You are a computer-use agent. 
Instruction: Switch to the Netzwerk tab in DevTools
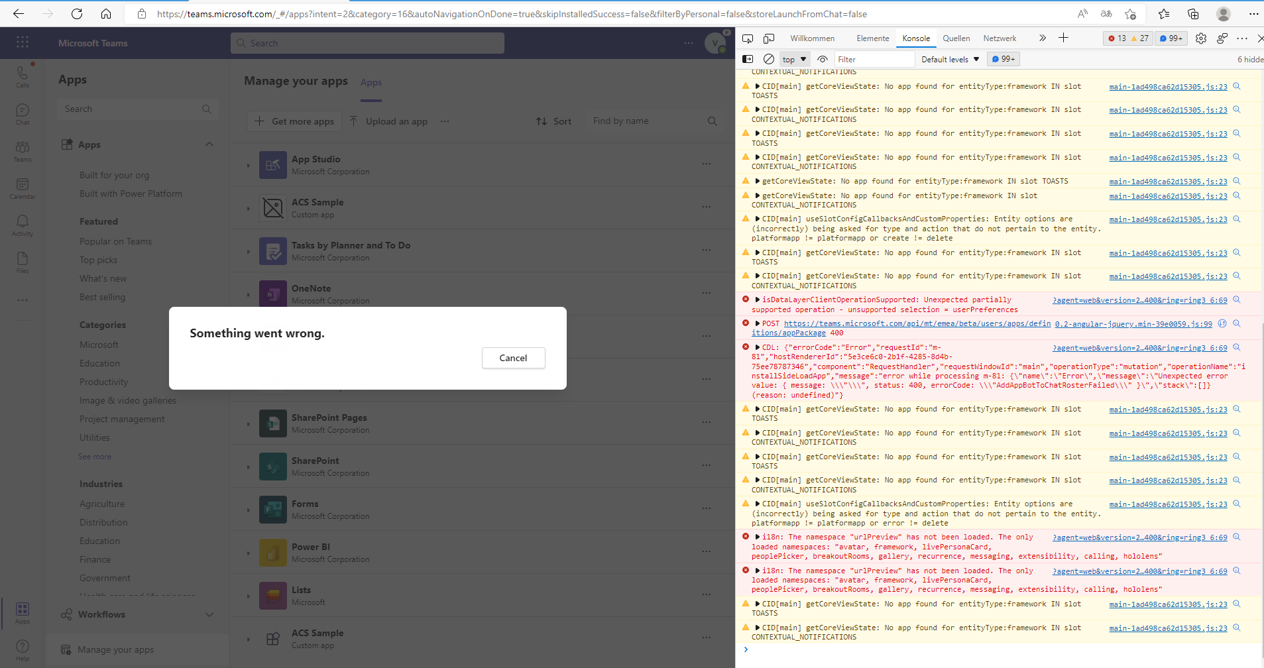pos(1000,38)
